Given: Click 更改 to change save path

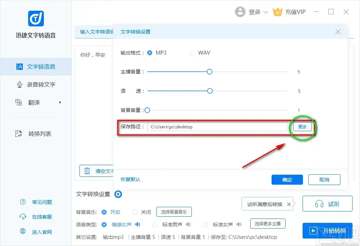Looking at the screenshot, I should click(x=302, y=127).
